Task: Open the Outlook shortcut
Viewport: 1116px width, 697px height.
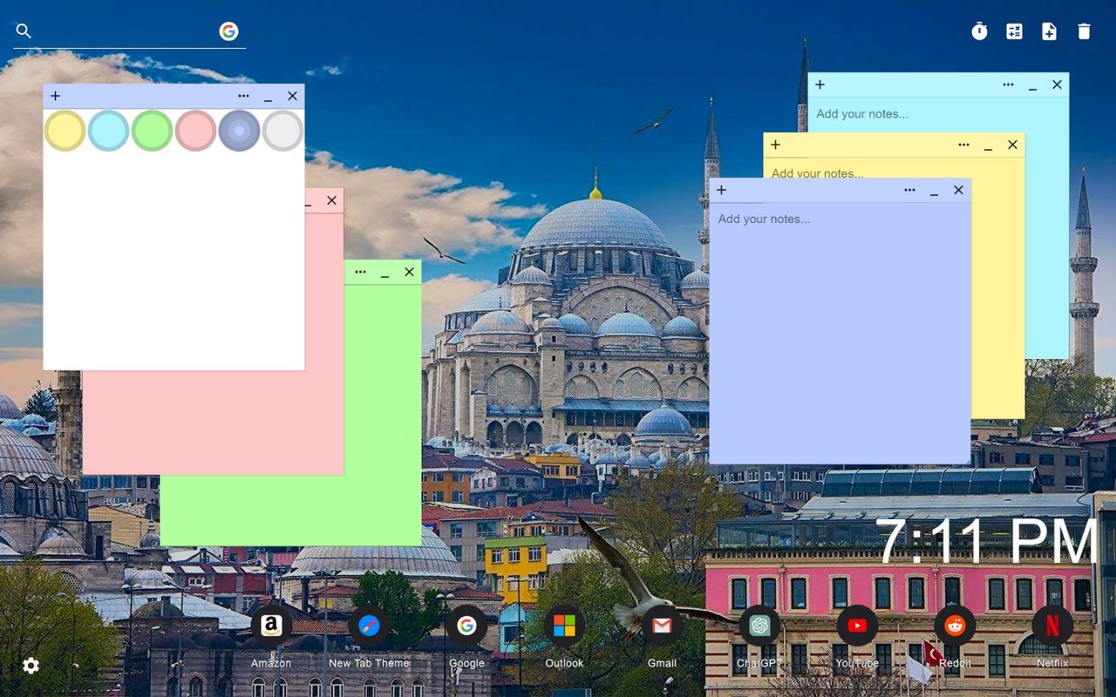Action: [x=564, y=626]
